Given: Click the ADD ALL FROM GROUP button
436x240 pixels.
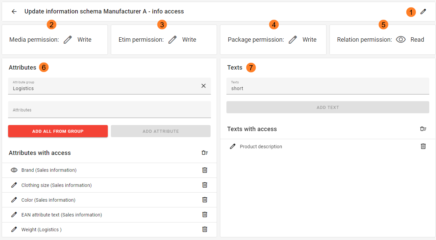Looking at the screenshot, I should coord(58,131).
